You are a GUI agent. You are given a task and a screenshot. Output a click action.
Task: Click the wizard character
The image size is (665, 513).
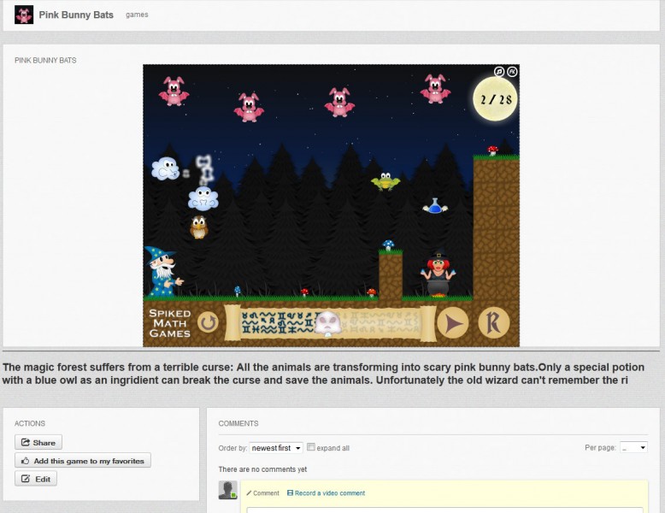click(163, 272)
